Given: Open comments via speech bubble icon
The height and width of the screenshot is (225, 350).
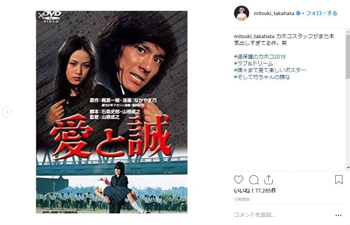Looking at the screenshot, I should (254, 180).
